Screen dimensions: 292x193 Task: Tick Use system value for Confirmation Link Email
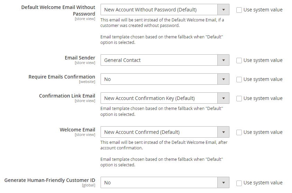(239, 98)
